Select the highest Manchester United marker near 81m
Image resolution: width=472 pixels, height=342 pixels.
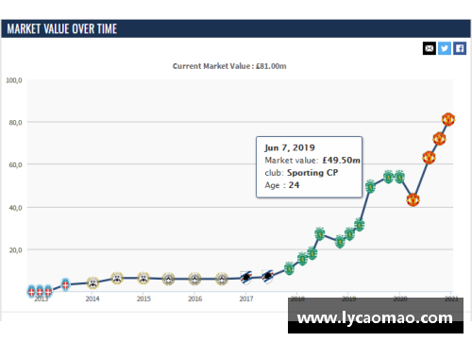448,120
